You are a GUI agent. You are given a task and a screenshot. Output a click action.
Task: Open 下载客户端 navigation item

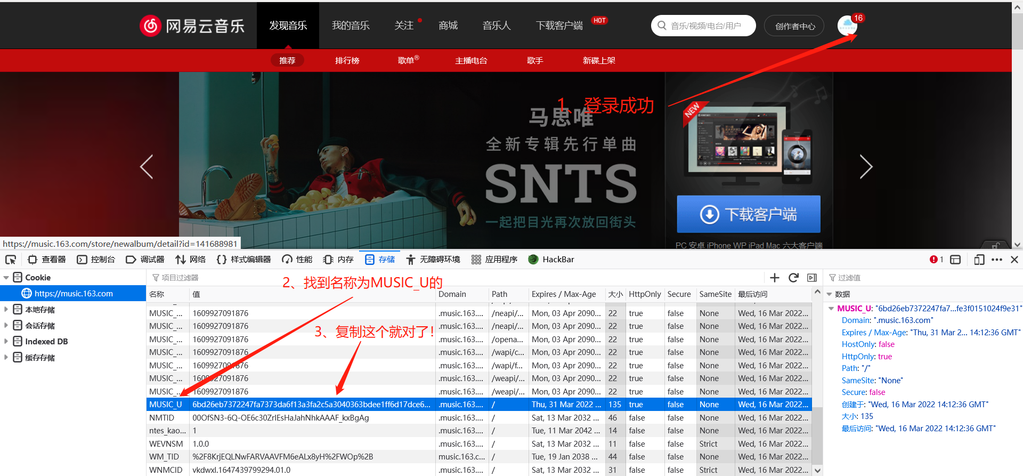tap(559, 25)
